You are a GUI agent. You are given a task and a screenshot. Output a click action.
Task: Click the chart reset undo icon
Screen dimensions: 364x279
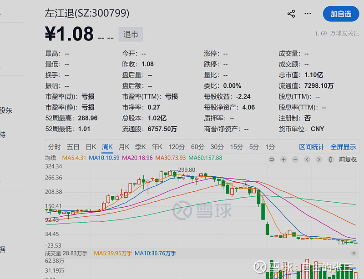(x=272, y=159)
